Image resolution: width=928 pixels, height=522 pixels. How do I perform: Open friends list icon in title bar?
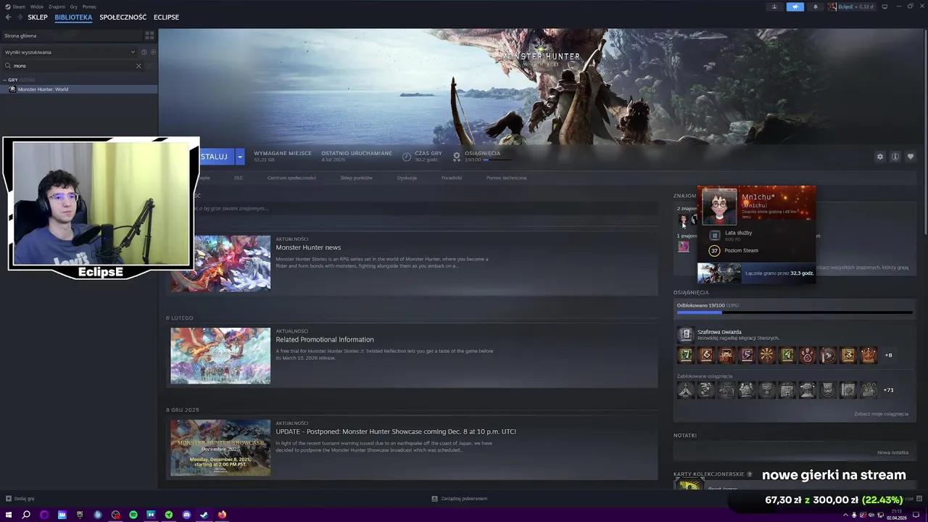pyautogui.click(x=774, y=7)
